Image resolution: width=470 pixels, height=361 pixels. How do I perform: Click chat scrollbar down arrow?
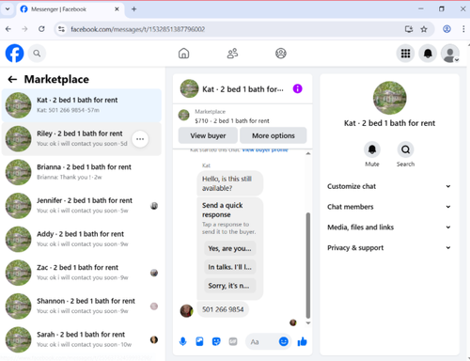(308, 323)
